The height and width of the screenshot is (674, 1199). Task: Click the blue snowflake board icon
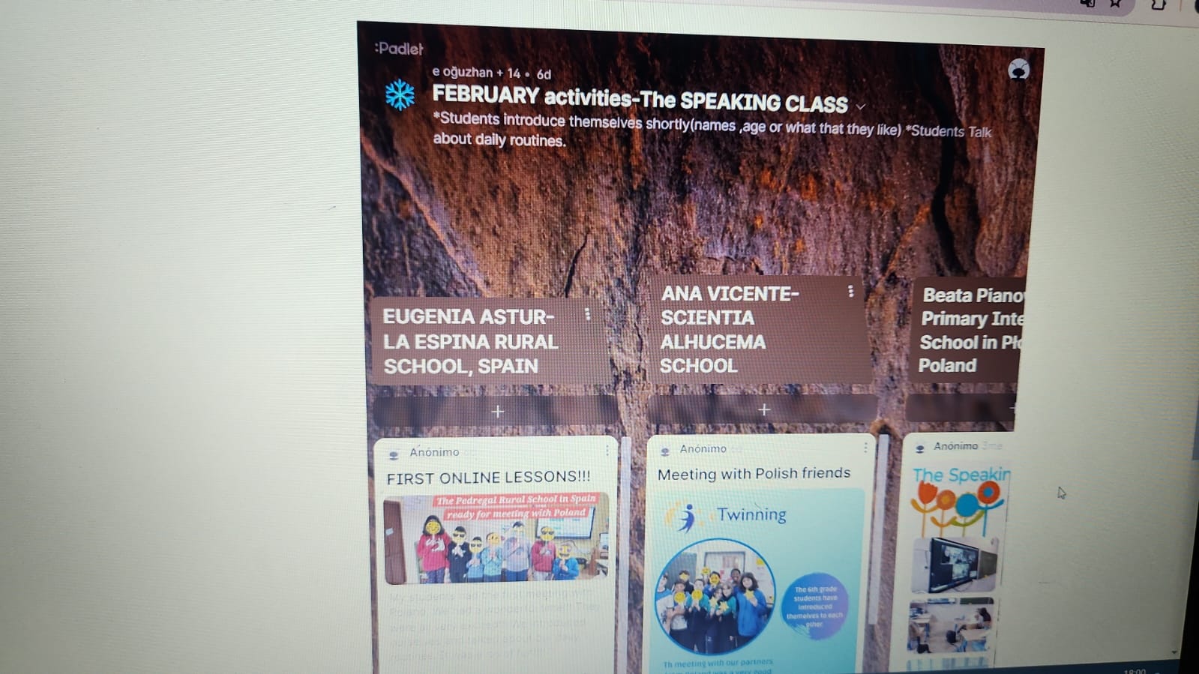400,95
